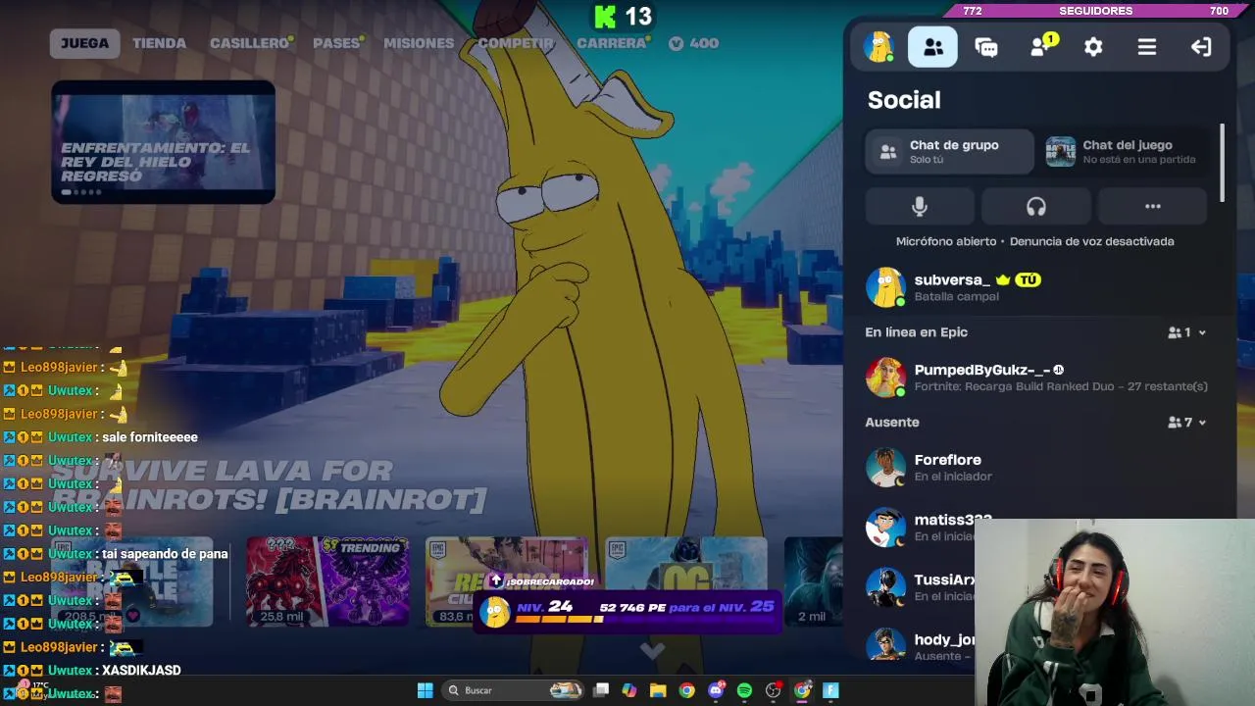Screen dimensions: 1255x706
Task: Open the voice chat more options button
Action: click(x=1152, y=207)
